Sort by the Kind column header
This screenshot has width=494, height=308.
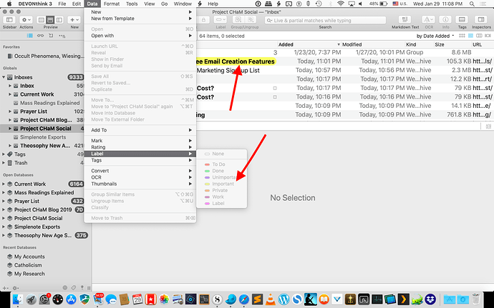(x=420, y=44)
